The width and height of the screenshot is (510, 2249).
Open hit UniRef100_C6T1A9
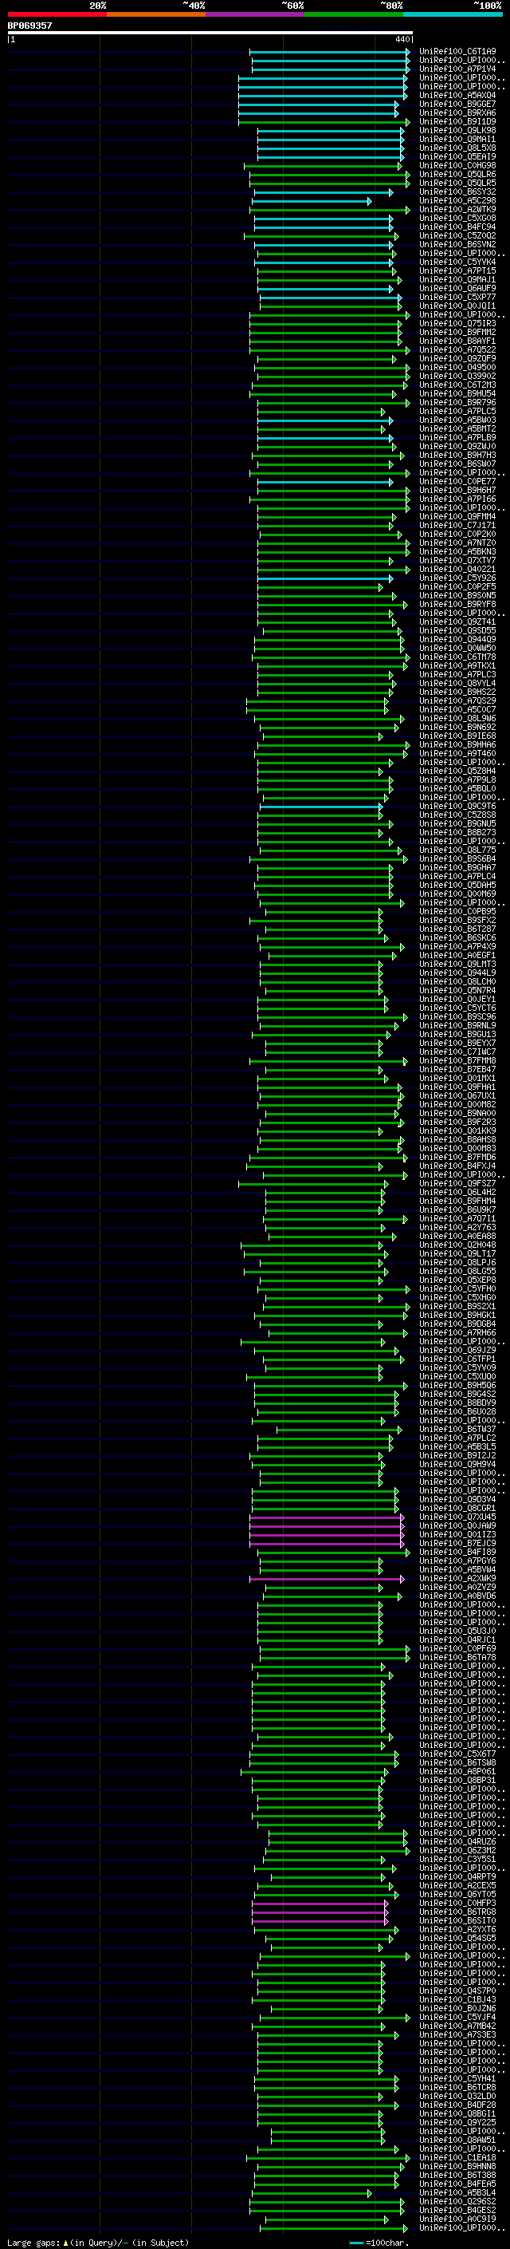(x=457, y=52)
